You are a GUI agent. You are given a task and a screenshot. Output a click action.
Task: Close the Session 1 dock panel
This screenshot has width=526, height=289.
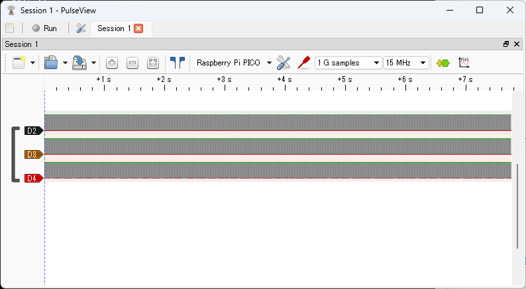[517, 44]
